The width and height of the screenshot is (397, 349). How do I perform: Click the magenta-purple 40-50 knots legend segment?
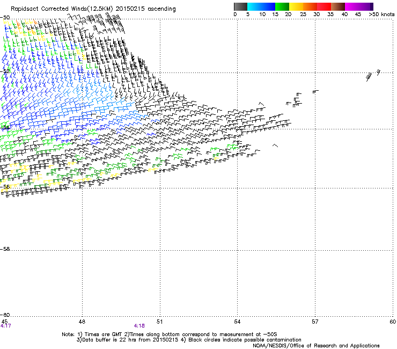359,6
